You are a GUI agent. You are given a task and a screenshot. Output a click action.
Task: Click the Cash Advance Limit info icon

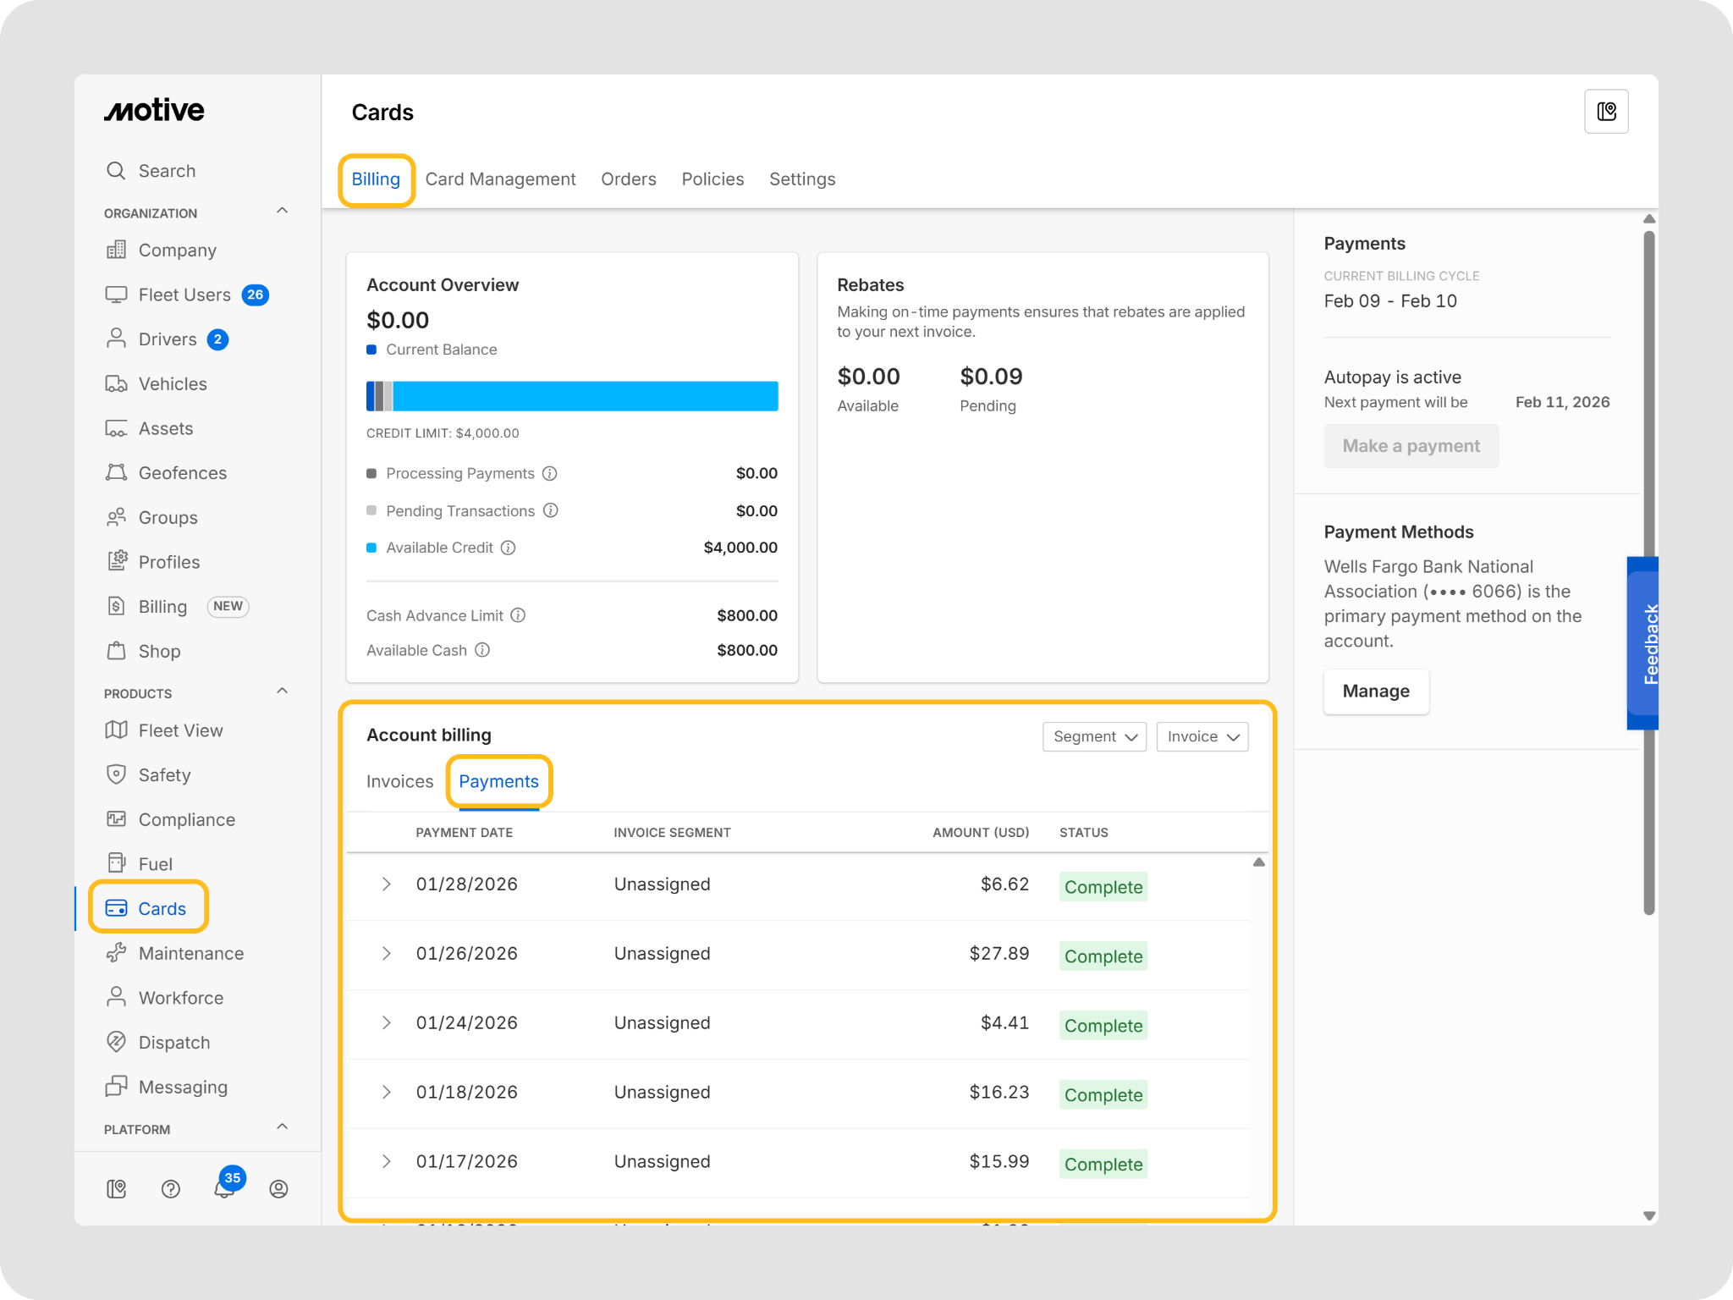pyautogui.click(x=519, y=615)
